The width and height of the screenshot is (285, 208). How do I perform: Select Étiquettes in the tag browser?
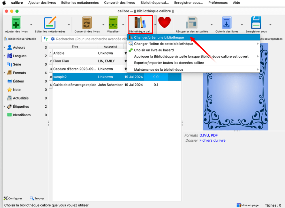(21, 106)
